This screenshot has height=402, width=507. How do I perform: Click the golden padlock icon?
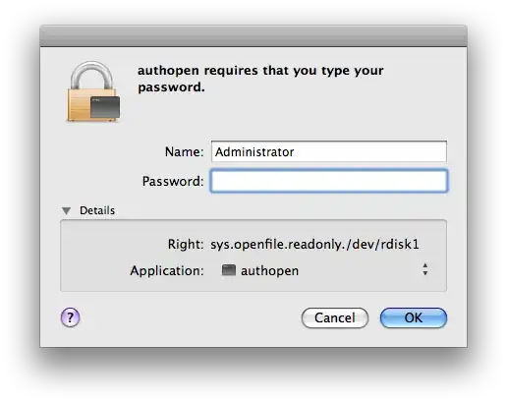point(93,91)
